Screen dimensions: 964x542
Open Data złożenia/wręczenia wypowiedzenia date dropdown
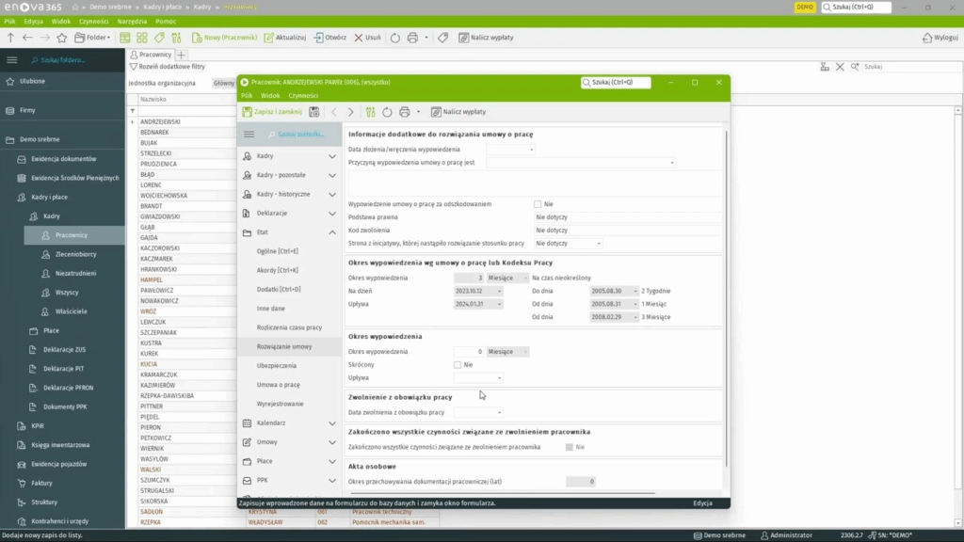point(531,150)
